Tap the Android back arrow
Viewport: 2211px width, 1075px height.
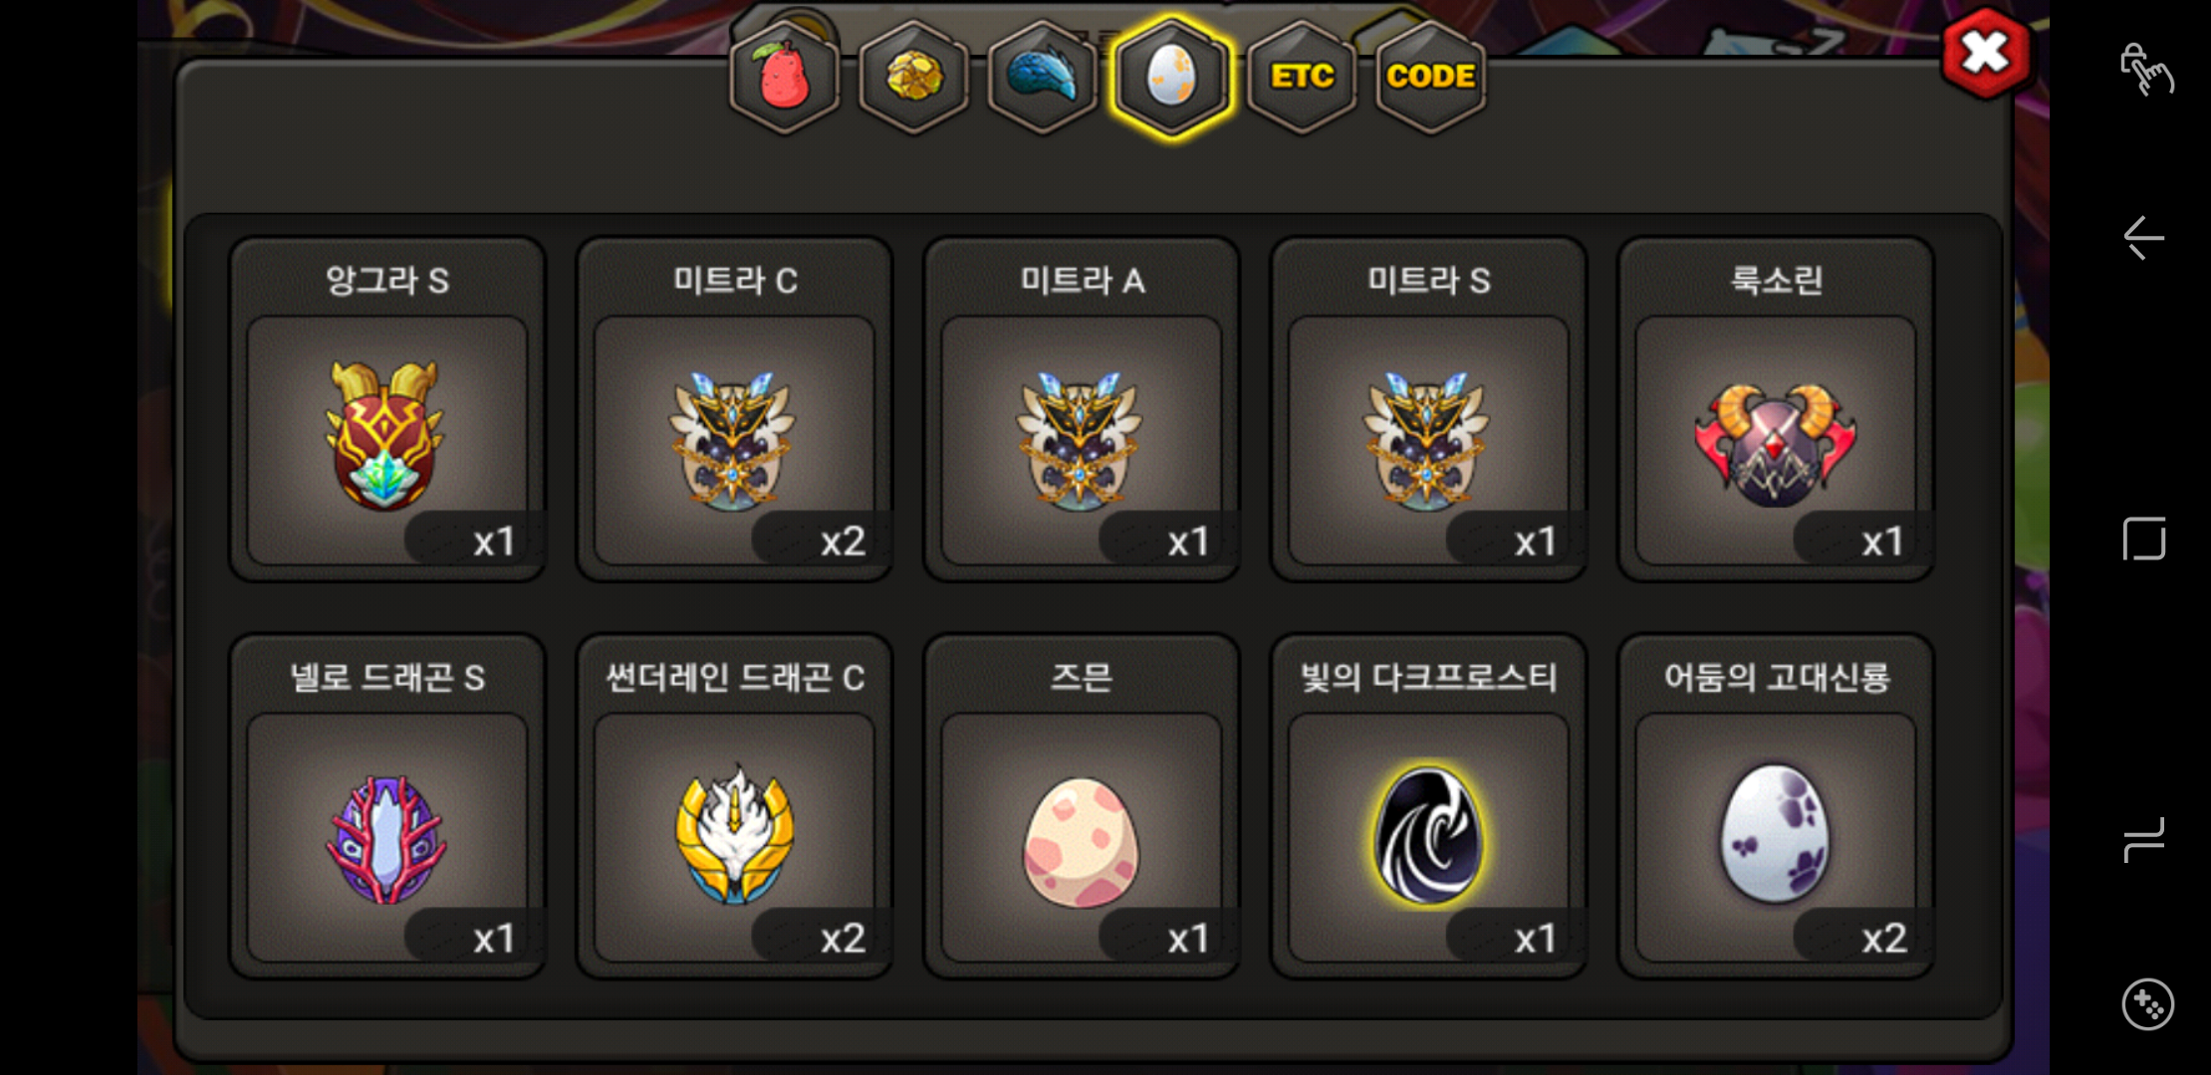coord(2144,238)
